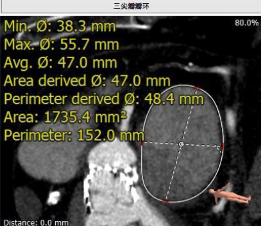The height and width of the screenshot is (226, 261).
Task: Click the small dashed arrow near right control point
Action: coord(220,149)
